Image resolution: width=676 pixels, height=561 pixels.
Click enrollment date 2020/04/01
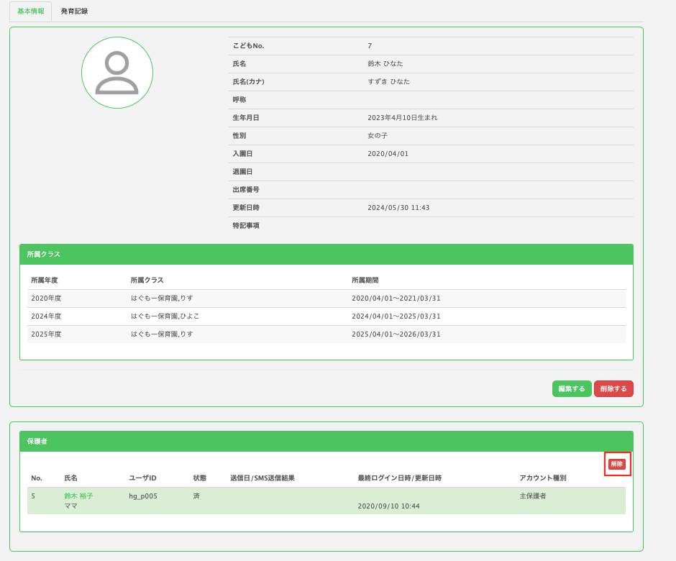(x=388, y=153)
